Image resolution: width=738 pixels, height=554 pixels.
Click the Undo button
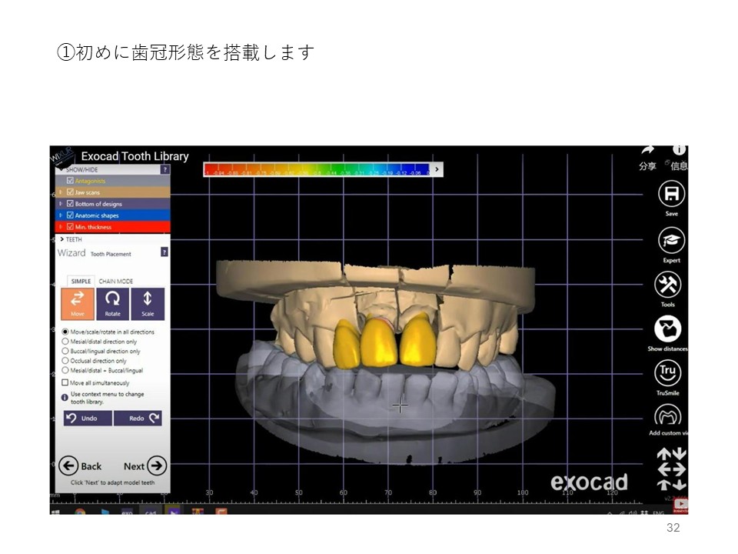pyautogui.click(x=87, y=419)
